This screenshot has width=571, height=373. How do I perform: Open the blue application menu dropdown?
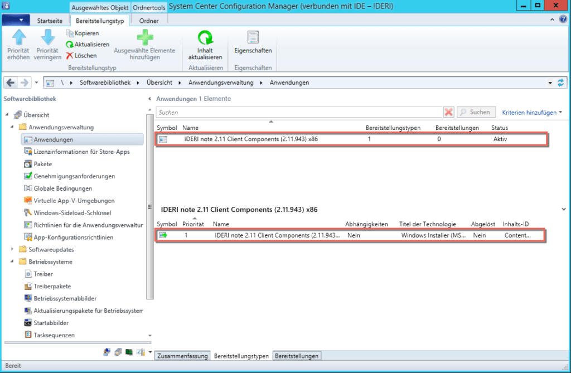[x=16, y=20]
